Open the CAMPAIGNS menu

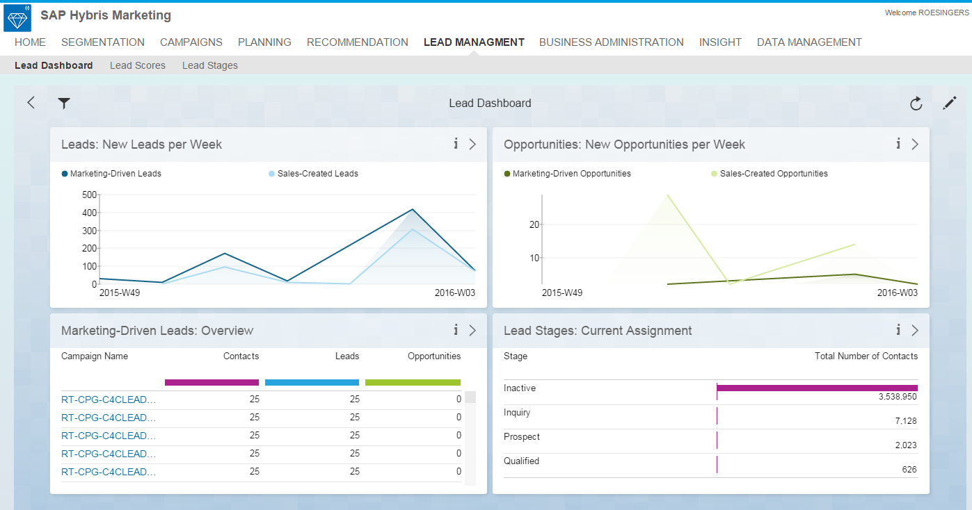(x=191, y=42)
